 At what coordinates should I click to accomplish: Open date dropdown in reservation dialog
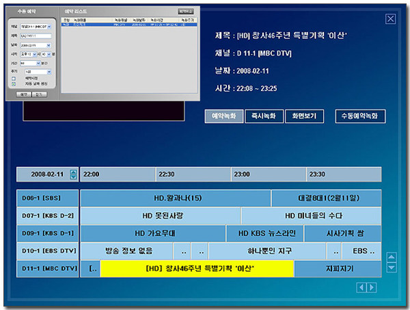click(x=49, y=45)
